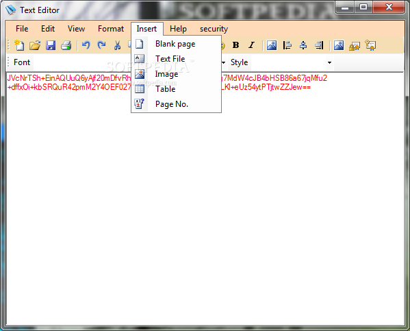
Task: Align text to the left
Action: pyautogui.click(x=287, y=45)
